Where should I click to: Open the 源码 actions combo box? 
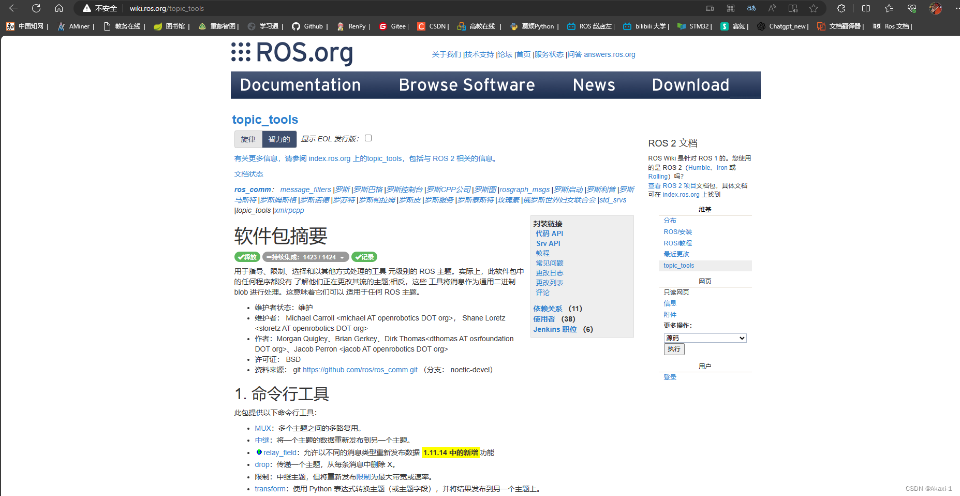[704, 338]
